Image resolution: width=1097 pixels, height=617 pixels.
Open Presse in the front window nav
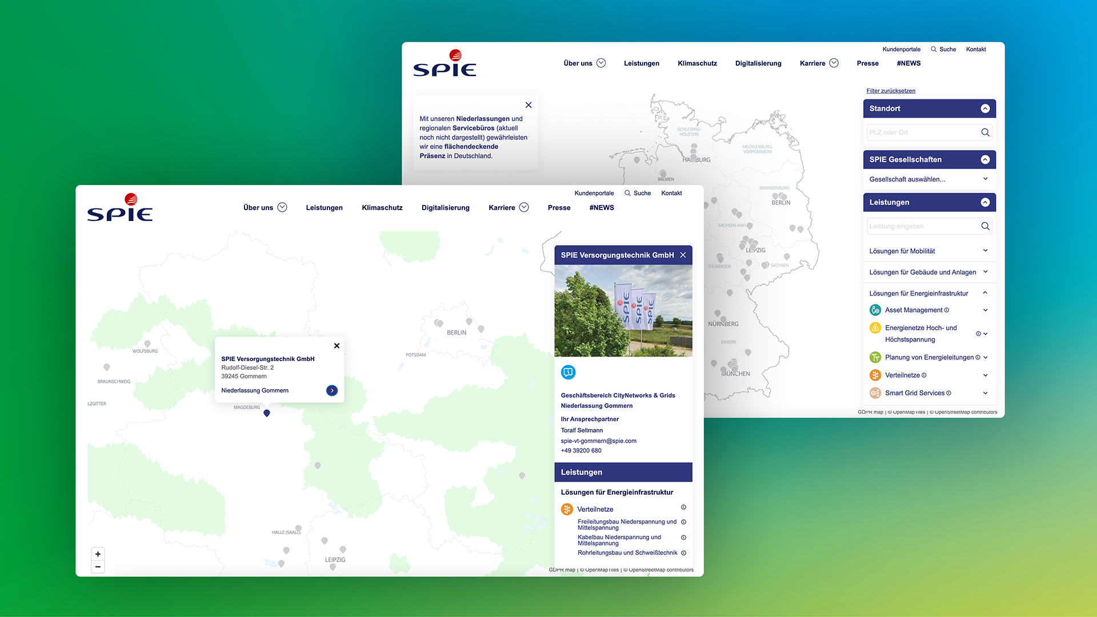559,208
